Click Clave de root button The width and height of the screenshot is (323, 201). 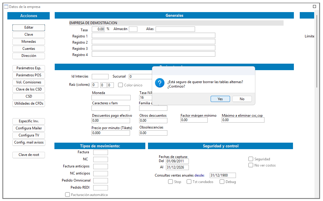[29, 155]
